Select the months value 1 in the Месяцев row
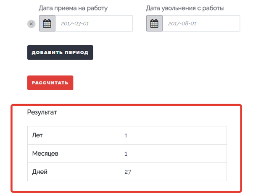The height and width of the screenshot is (196, 269). 126,154
